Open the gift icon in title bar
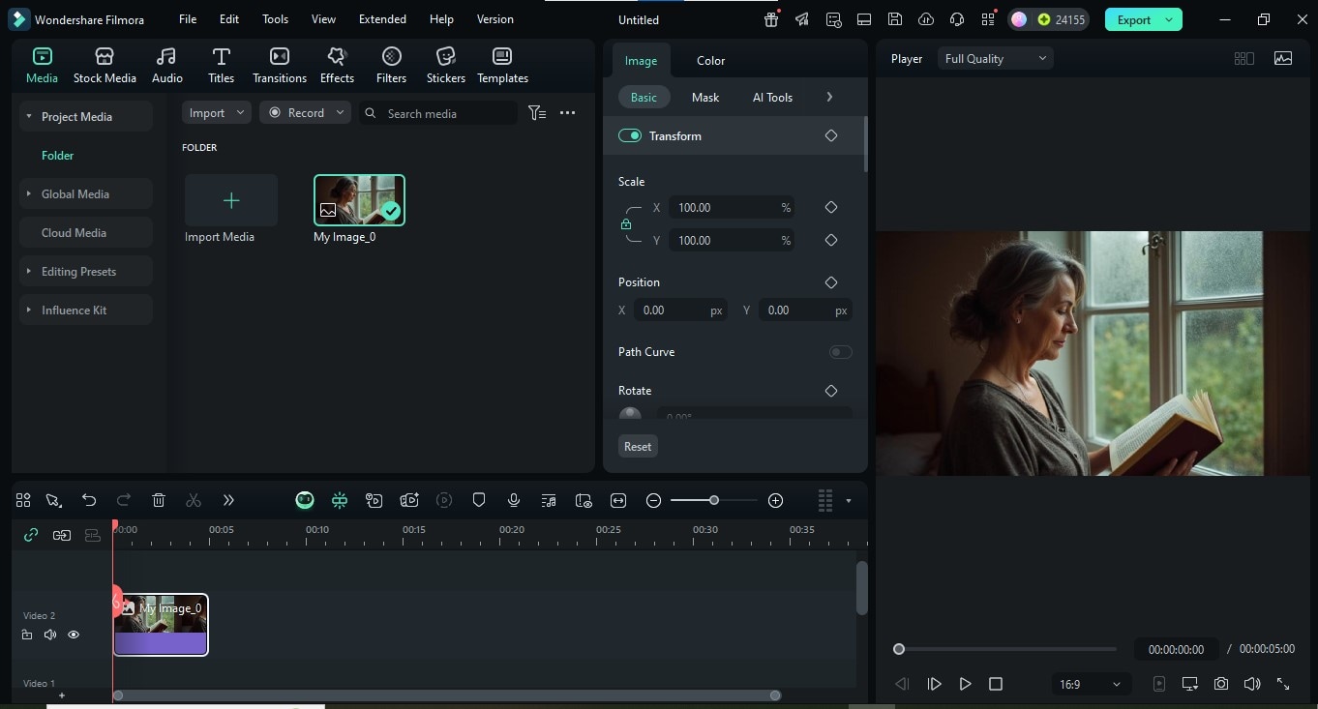Image resolution: width=1318 pixels, height=709 pixels. (771, 19)
